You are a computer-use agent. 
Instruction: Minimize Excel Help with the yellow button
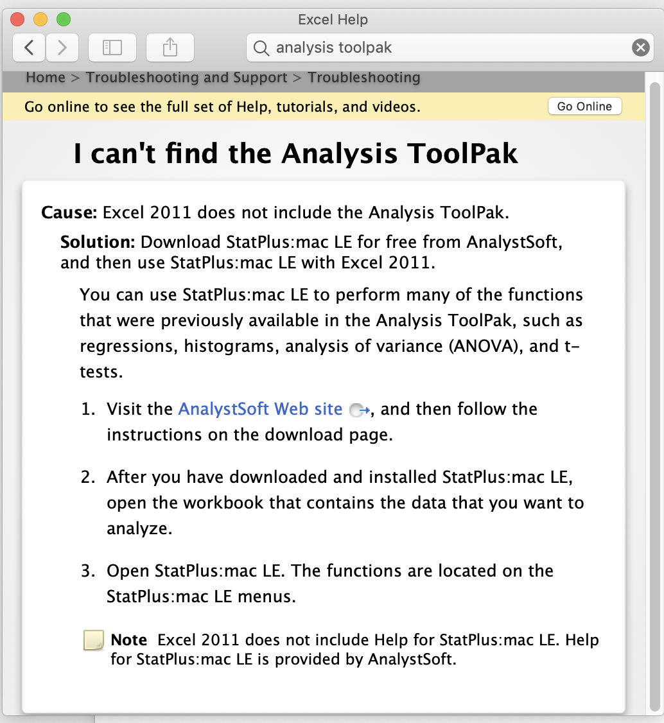coord(39,19)
